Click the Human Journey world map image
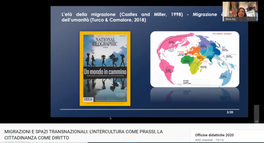Image resolution: width=264 pixels, height=143 pixels. pos(195,59)
